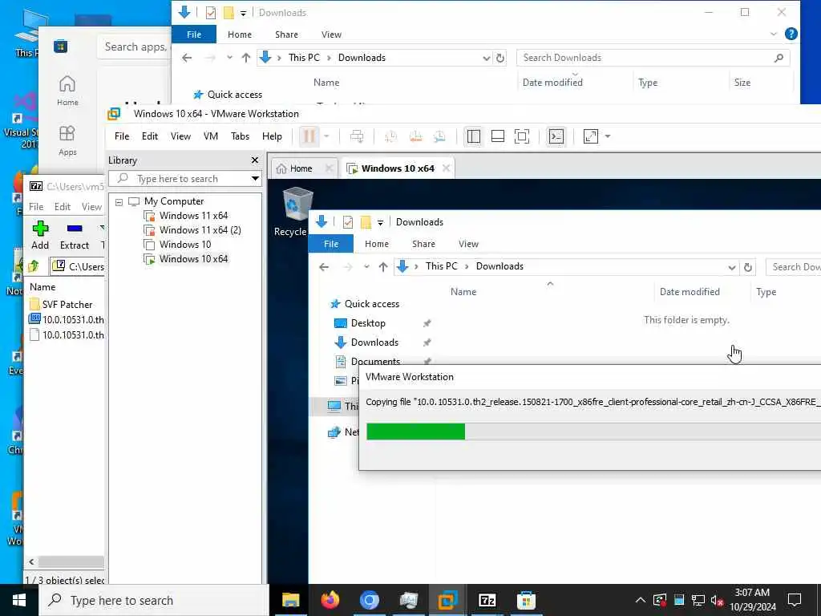The image size is (821, 616).
Task: Open the Windows Start menu
Action: pos(19,600)
